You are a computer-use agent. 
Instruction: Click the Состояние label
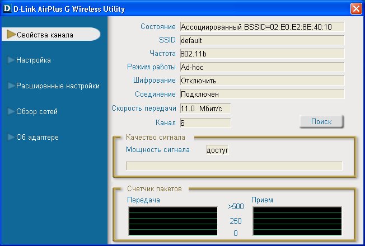click(x=158, y=26)
